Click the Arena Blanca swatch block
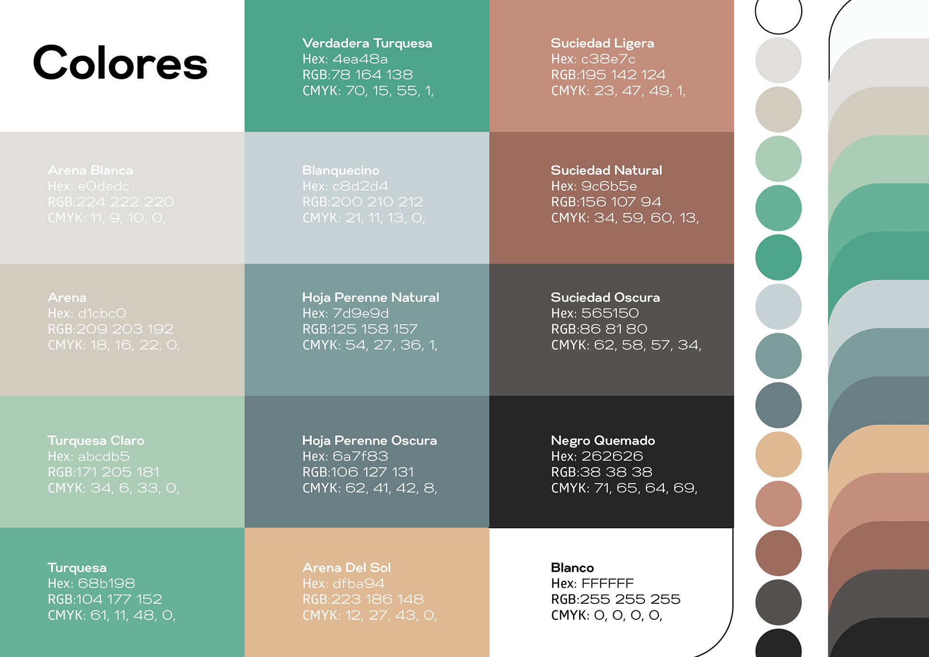929x657 pixels. click(122, 198)
